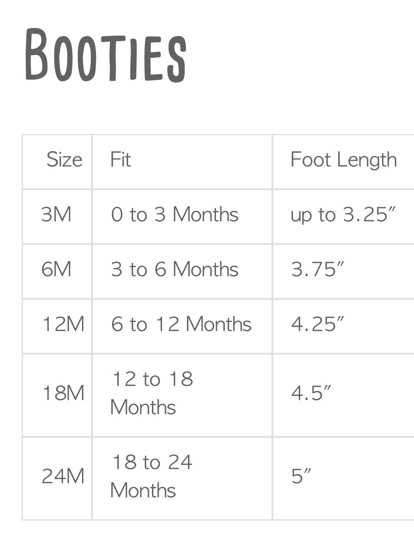The width and height of the screenshot is (414, 543).
Task: Click the 18 to 24 age range text
Action: pos(152,462)
